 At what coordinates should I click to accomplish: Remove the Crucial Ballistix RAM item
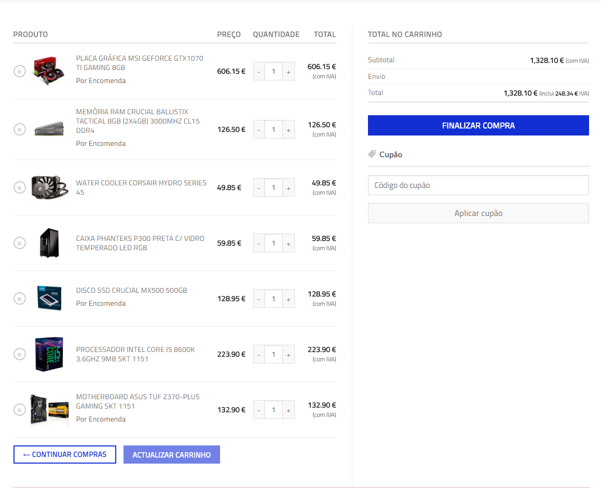coord(19,129)
